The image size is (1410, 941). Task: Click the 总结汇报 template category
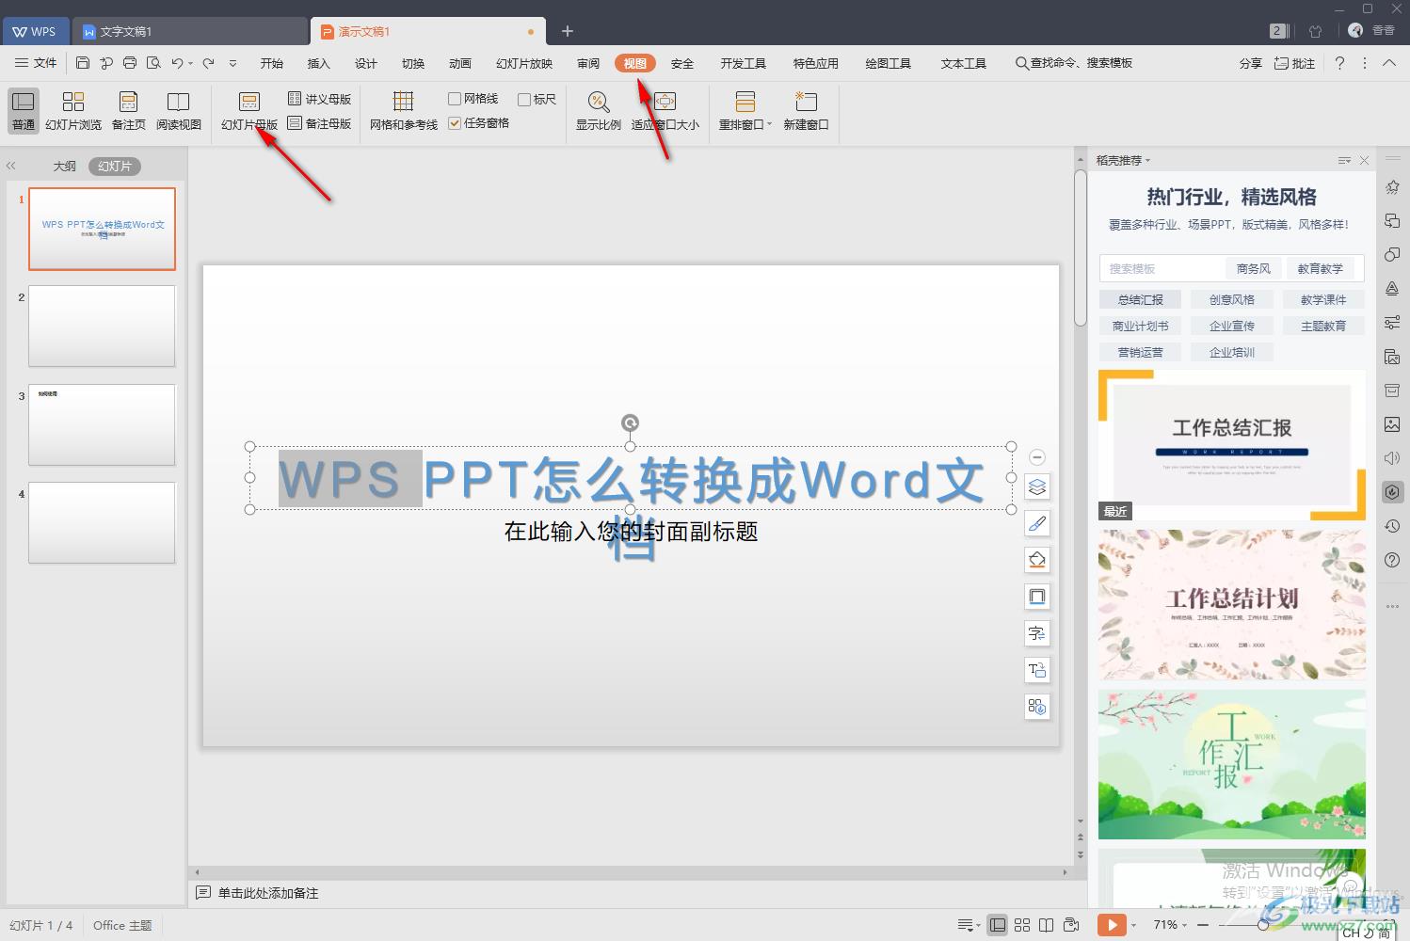tap(1141, 299)
